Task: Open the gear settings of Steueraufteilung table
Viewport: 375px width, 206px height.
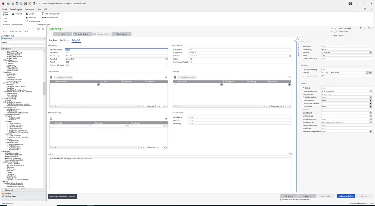Action: point(166,119)
